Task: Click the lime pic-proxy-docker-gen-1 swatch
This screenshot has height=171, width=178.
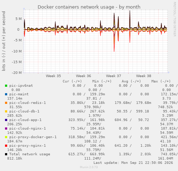Action: coord(6,137)
